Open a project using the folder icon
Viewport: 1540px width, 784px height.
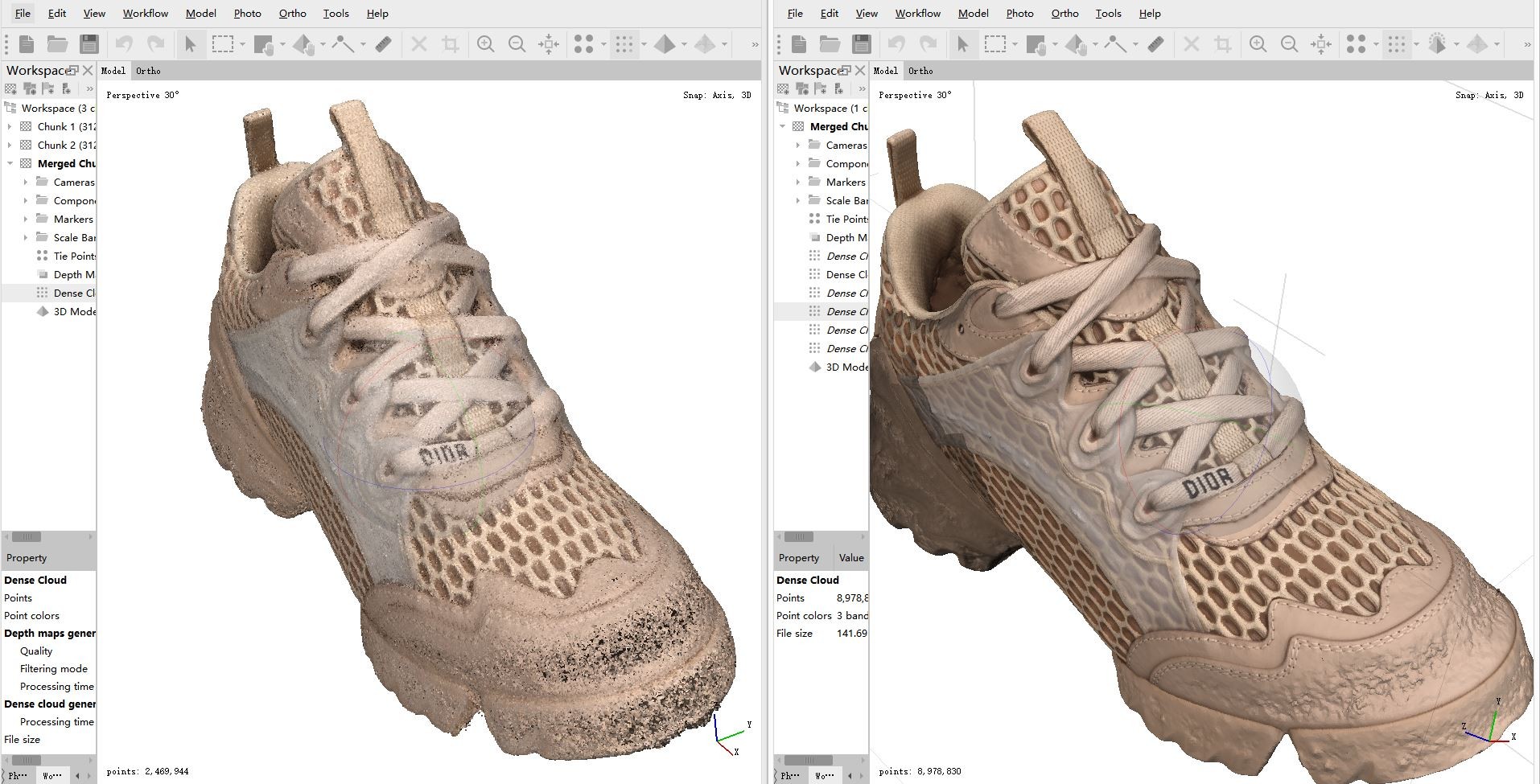pyautogui.click(x=56, y=44)
